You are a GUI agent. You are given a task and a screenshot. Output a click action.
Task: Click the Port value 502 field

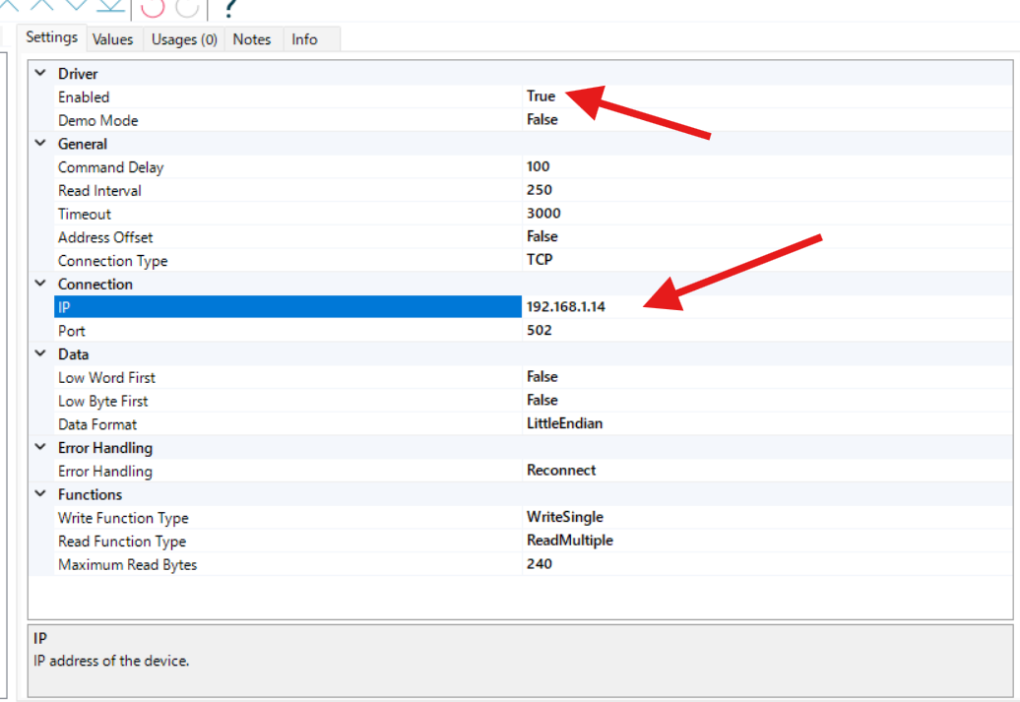click(540, 331)
